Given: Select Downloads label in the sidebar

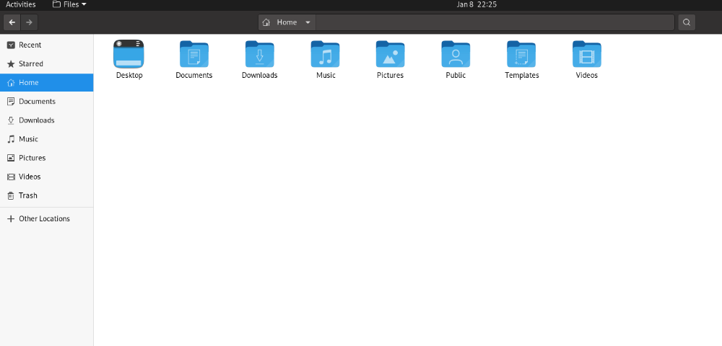Looking at the screenshot, I should click(37, 120).
